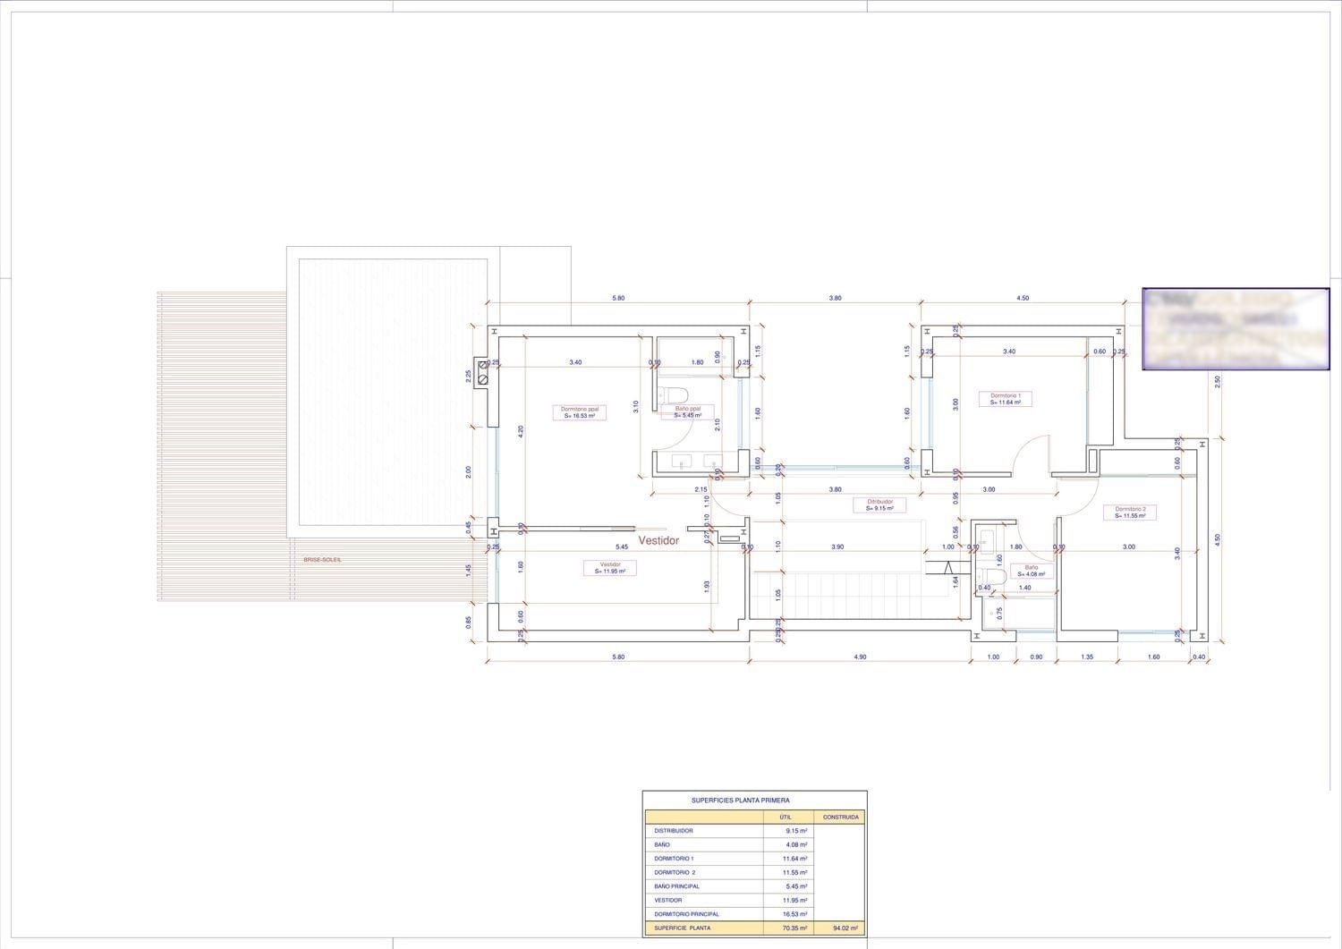
Task: Select the '1.45' dimension on the left edge
Action: click(468, 571)
